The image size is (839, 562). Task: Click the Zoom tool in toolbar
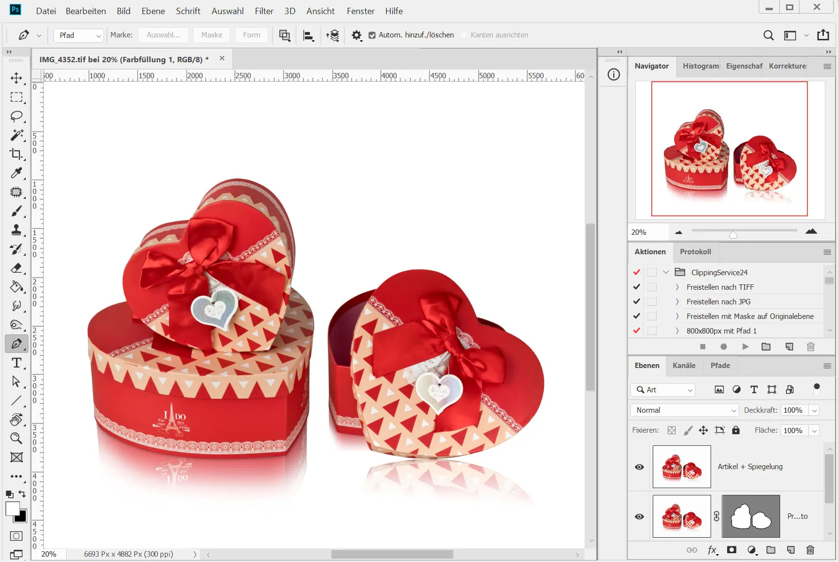click(x=16, y=438)
